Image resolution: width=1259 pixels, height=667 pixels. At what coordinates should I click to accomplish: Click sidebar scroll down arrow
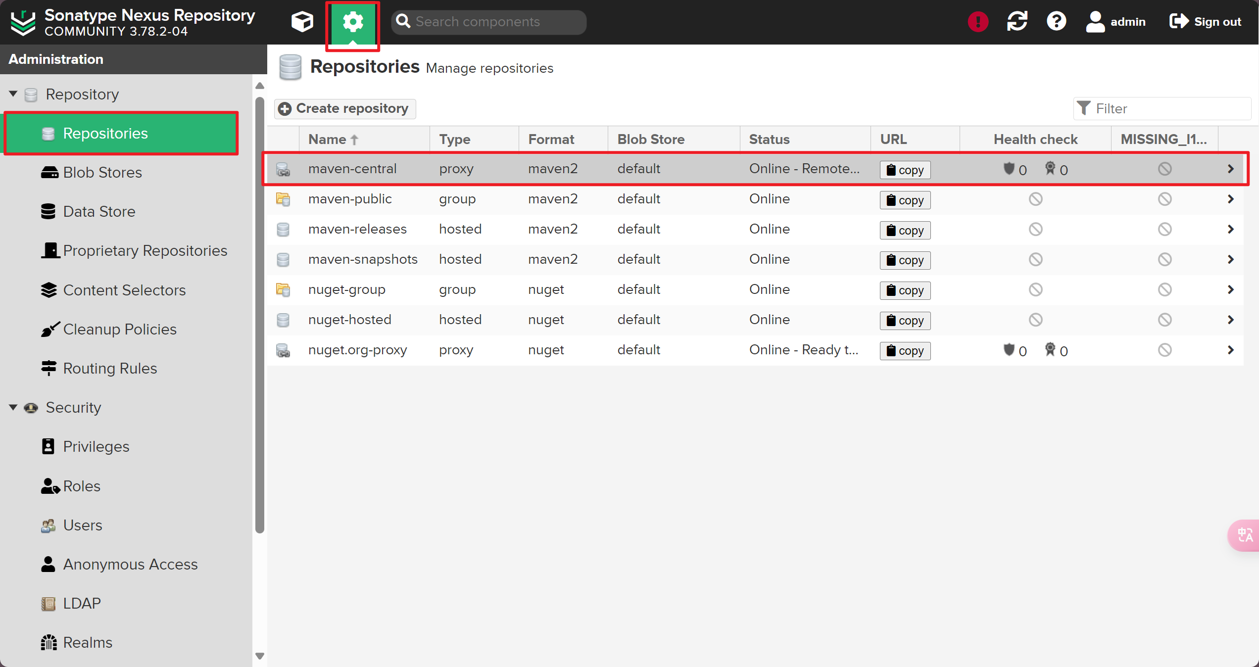[x=259, y=656]
